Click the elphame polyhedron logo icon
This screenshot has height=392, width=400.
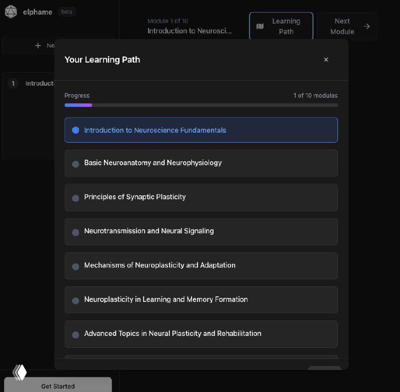point(11,12)
